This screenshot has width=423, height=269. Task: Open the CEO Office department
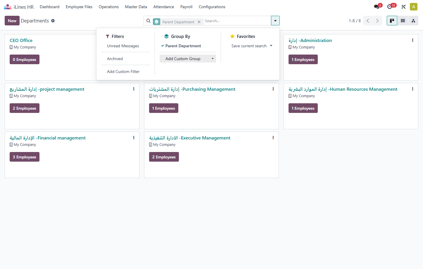[x=21, y=40]
